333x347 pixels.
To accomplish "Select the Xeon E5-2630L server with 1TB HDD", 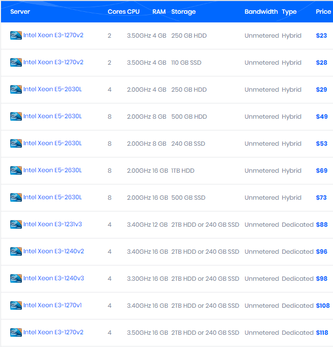I will click(52, 170).
